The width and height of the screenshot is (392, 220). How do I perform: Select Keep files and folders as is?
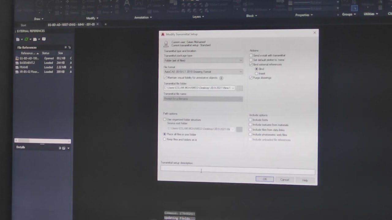coord(165,139)
